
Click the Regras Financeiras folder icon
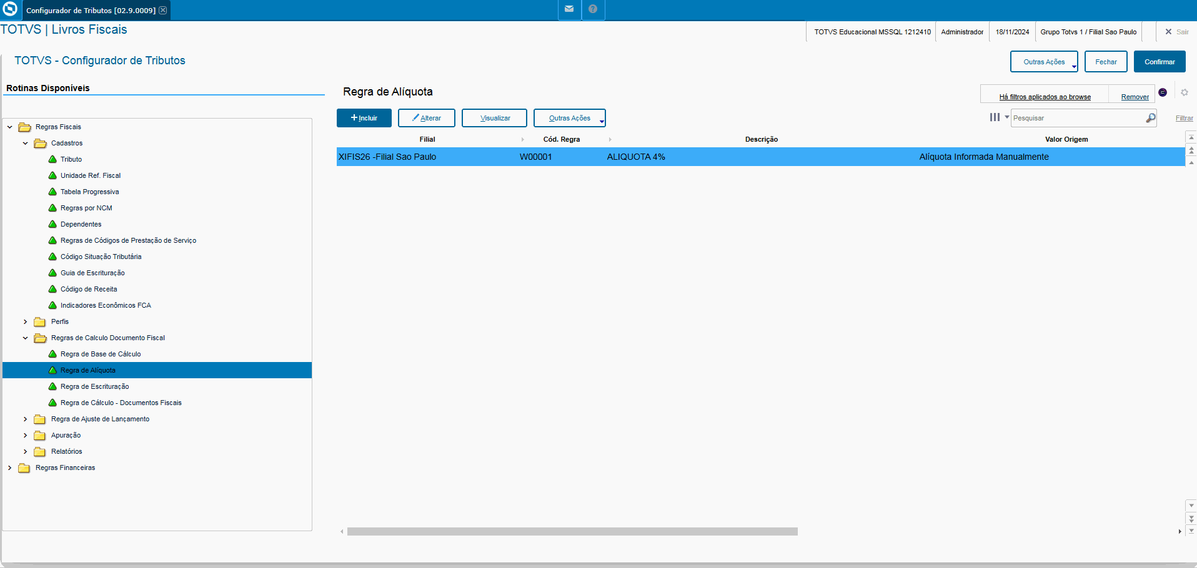[24, 468]
